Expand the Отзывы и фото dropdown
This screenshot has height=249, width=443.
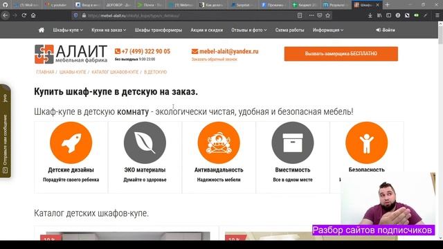pos(249,30)
